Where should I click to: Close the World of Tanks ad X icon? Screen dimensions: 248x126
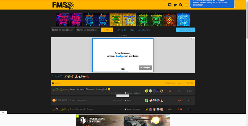169,115
